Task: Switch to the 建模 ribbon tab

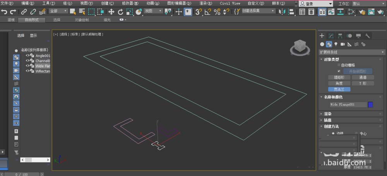Action: (11, 20)
